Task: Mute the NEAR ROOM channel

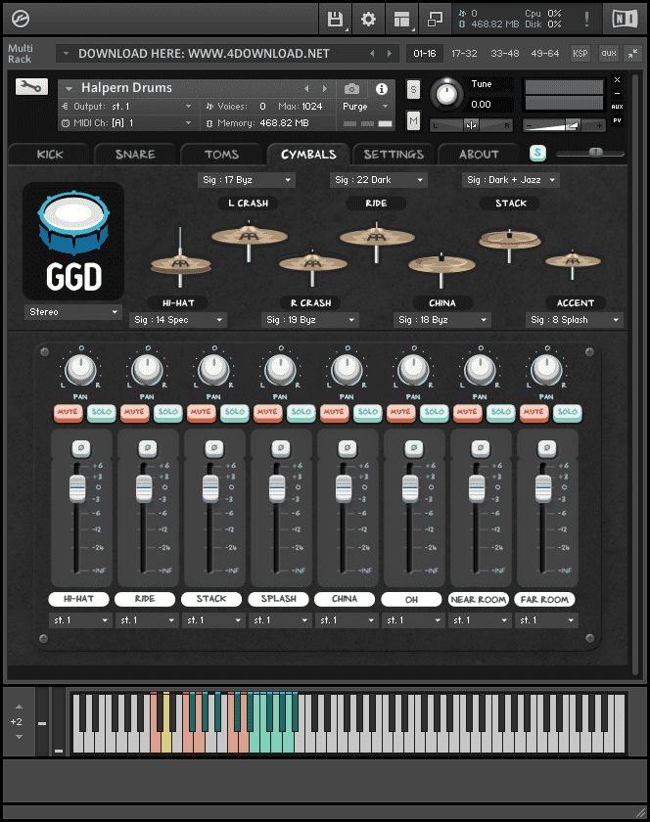Action: click(x=468, y=412)
